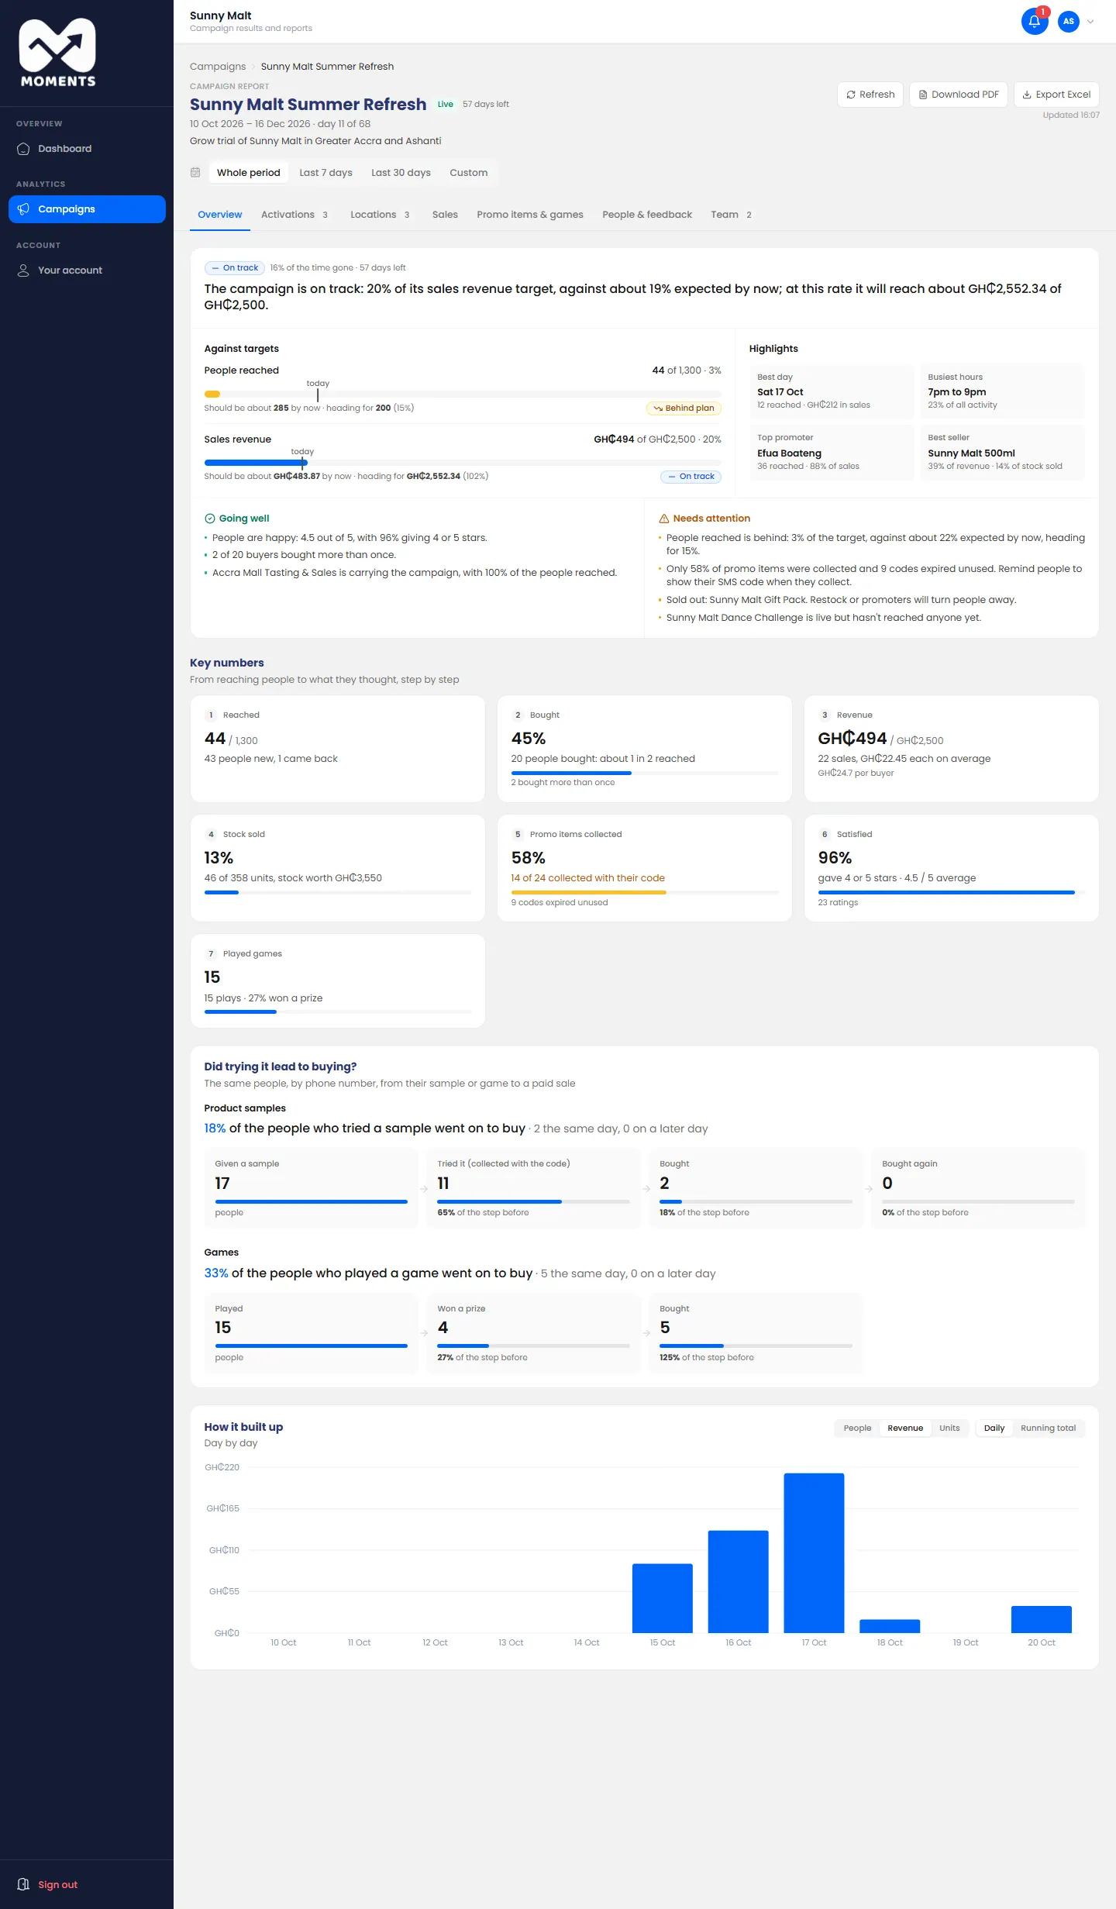Click the Behind plan badge

click(x=684, y=408)
